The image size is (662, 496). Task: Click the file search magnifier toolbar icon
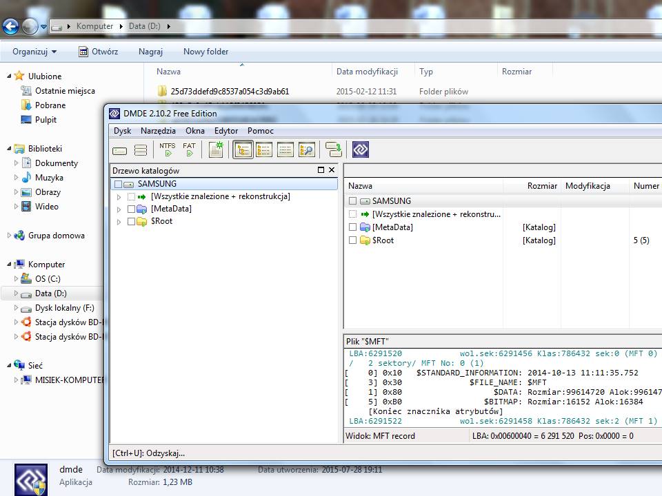pyautogui.click(x=306, y=149)
